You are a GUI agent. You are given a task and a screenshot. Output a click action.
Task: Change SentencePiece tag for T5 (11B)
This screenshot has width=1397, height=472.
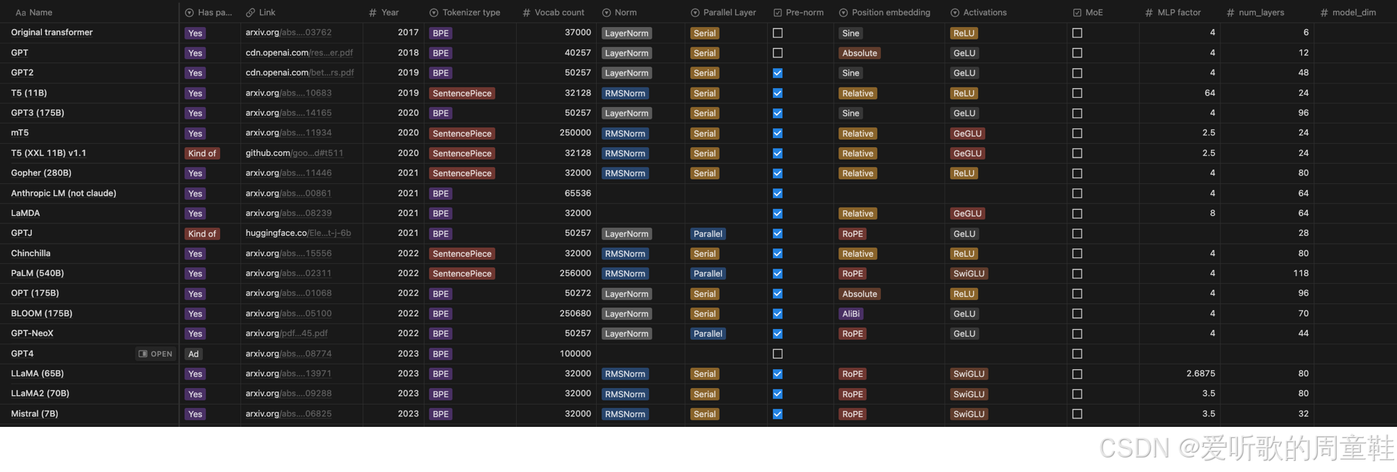pyautogui.click(x=462, y=93)
